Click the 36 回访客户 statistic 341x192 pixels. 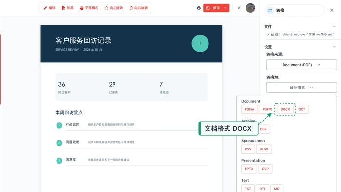(x=64, y=87)
